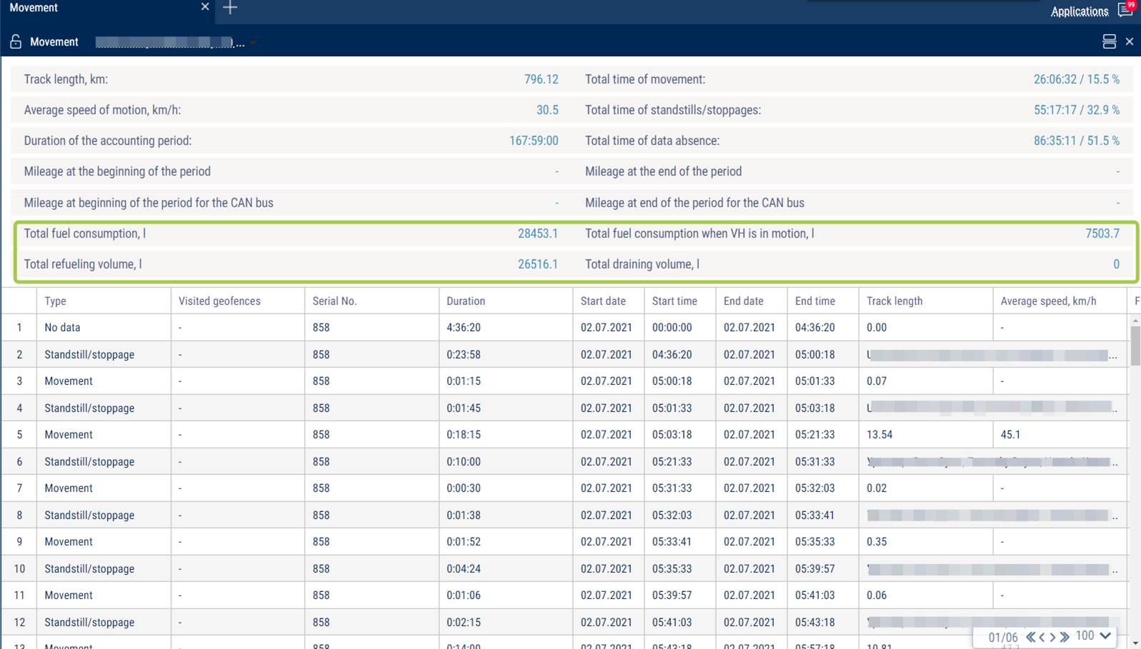Sort by Visited geofences column
The width and height of the screenshot is (1141, 649).
click(238, 301)
